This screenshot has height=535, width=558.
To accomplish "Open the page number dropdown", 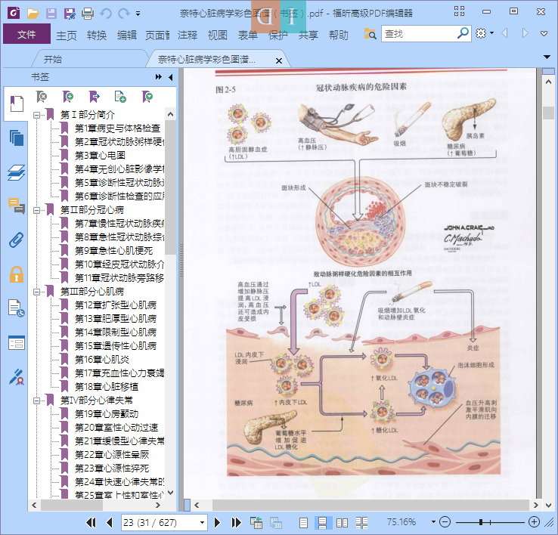I will pyautogui.click(x=202, y=522).
